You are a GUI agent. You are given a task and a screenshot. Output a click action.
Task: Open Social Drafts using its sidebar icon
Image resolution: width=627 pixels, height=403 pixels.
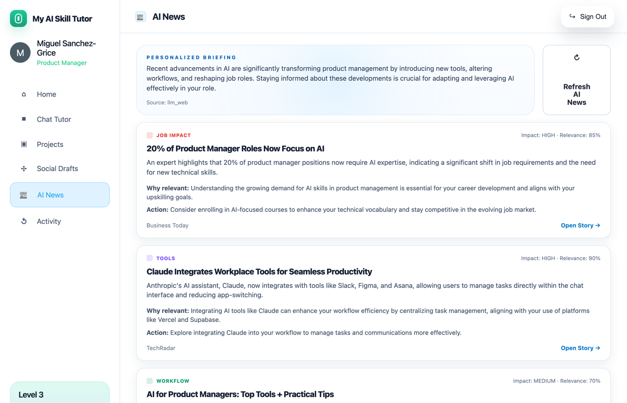(x=24, y=168)
